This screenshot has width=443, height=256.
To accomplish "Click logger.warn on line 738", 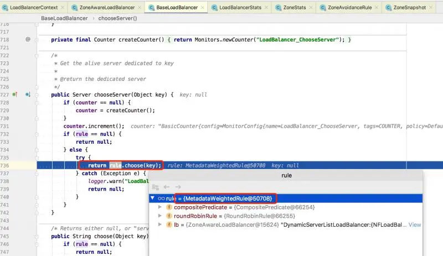I will pyautogui.click(x=105, y=181).
